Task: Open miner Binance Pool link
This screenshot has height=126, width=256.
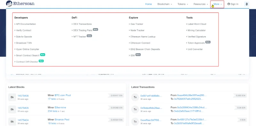Action: click(62, 120)
